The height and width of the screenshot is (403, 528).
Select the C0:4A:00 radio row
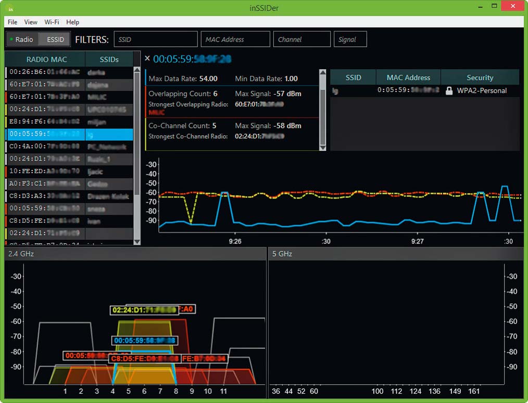click(x=69, y=147)
